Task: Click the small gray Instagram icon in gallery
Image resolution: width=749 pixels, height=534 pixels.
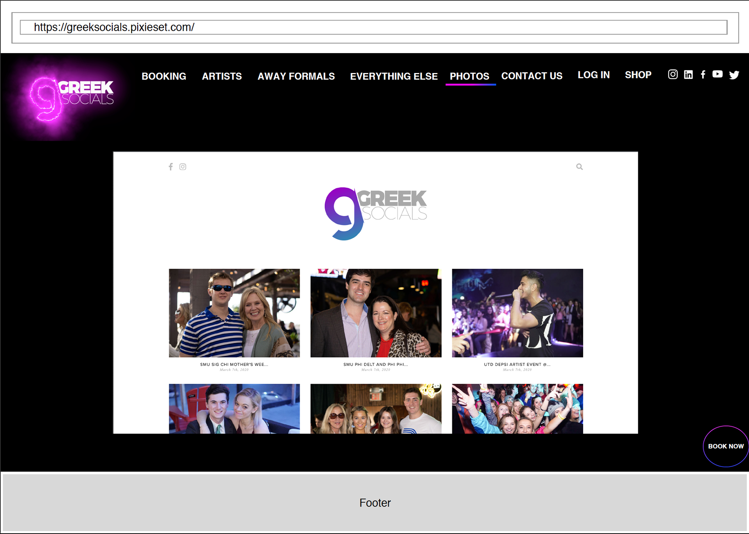Action: point(183,167)
